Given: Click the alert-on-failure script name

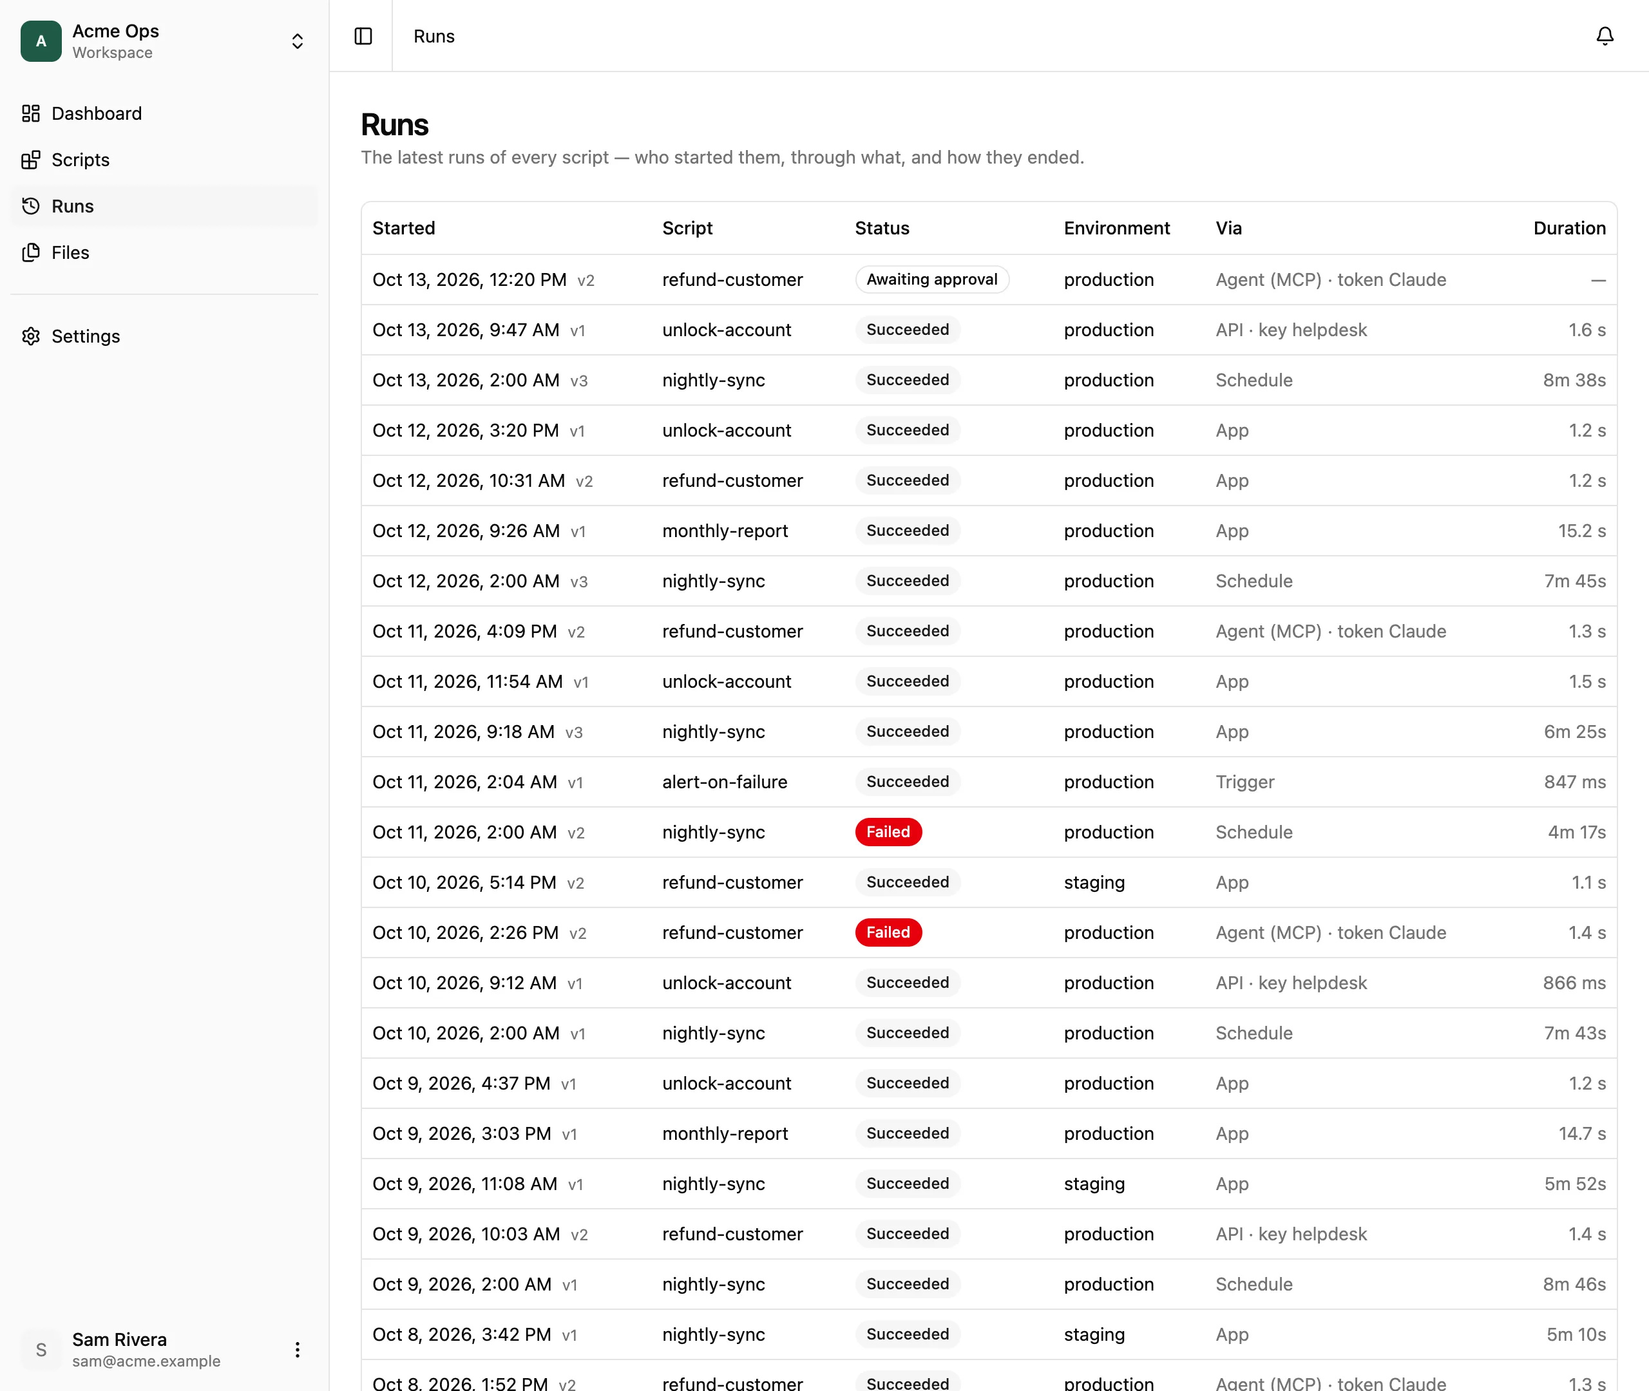Looking at the screenshot, I should 725,782.
